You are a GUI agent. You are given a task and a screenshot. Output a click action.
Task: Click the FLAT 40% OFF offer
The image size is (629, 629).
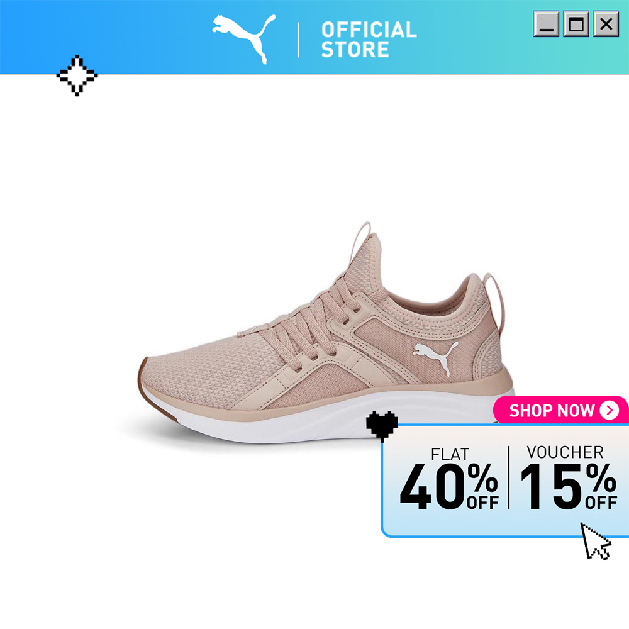[449, 478]
